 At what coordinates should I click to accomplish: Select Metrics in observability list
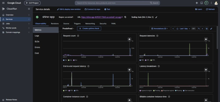[46, 30]
